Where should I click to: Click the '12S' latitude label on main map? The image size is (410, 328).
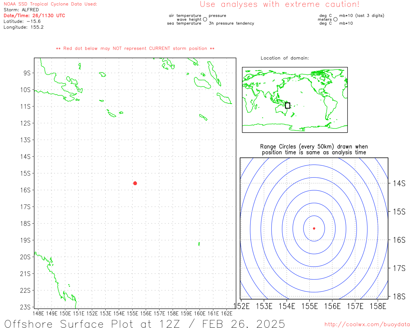[25, 123]
